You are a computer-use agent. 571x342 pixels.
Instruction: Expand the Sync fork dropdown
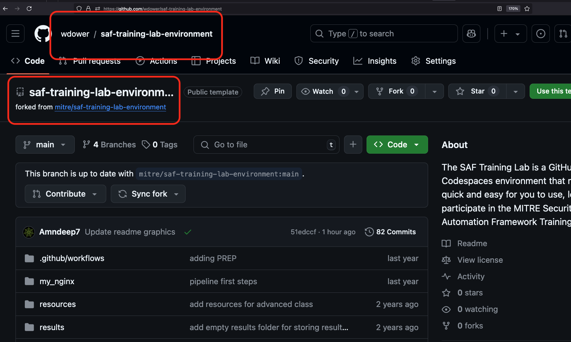coord(148,194)
